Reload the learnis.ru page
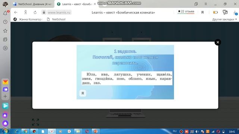 click(35, 12)
